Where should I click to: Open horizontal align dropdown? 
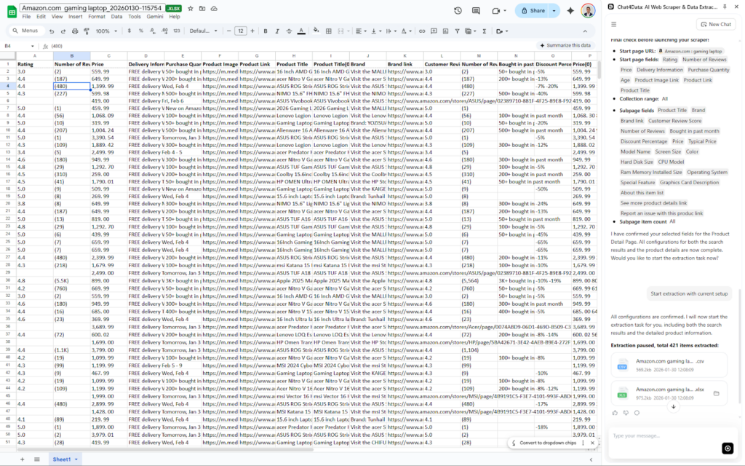pyautogui.click(x=360, y=31)
